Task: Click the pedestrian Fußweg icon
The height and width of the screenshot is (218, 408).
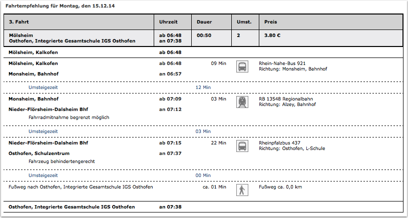Action: [x=242, y=190]
